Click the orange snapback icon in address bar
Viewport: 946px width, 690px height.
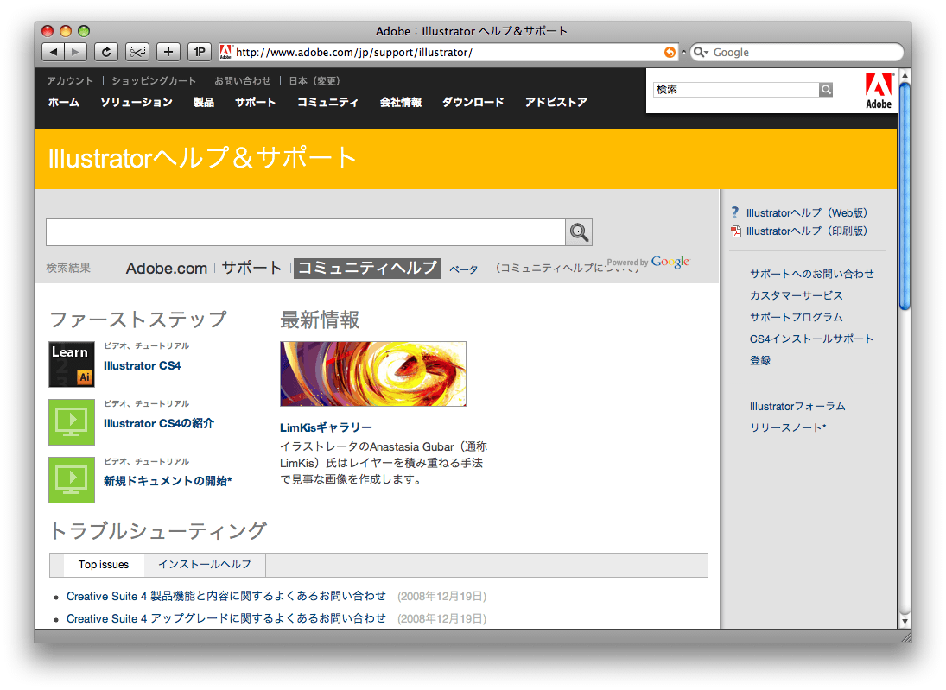click(x=670, y=53)
